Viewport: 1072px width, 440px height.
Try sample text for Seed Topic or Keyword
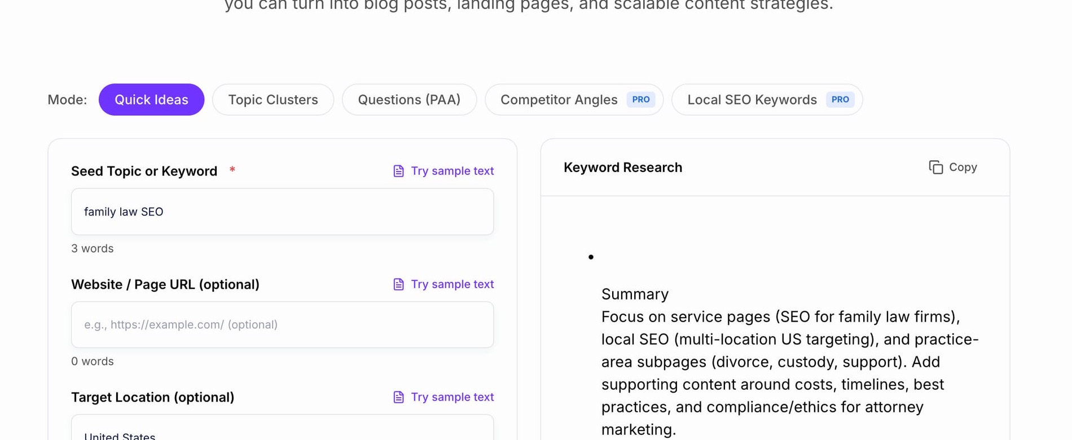click(x=443, y=171)
